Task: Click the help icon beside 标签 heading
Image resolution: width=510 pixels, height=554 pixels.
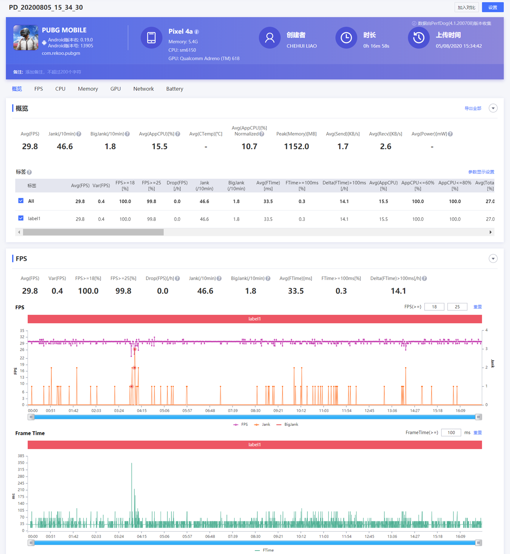Action: [x=29, y=172]
